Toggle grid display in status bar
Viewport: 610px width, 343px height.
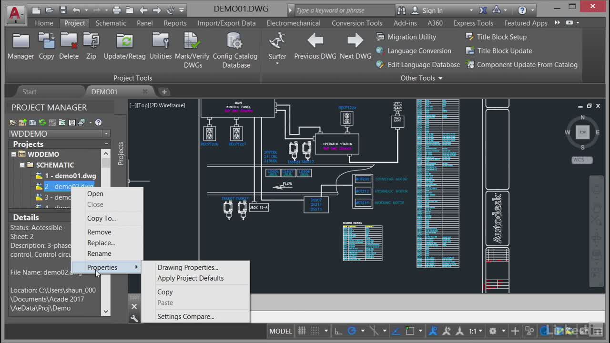(302, 331)
